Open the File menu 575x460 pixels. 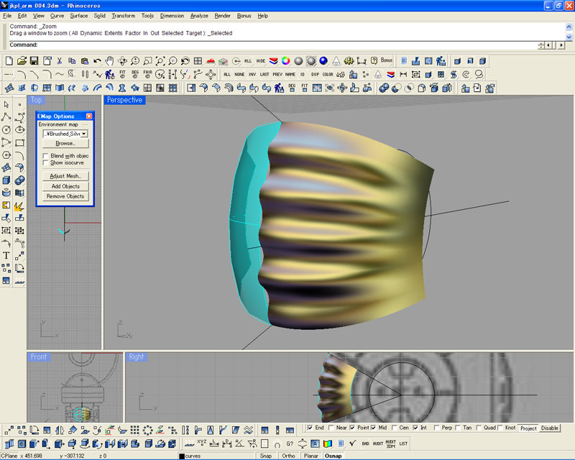[x=7, y=16]
